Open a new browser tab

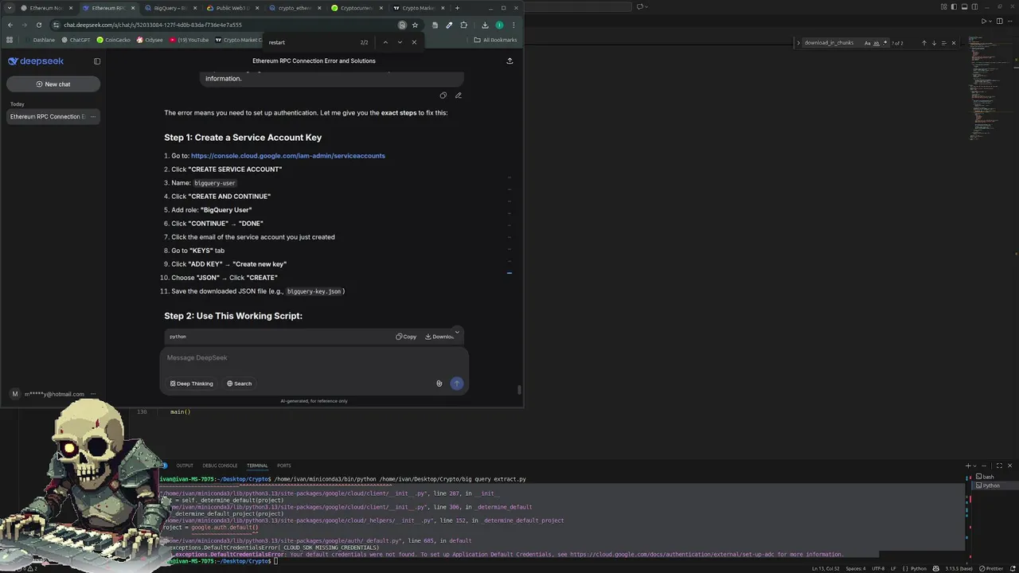pyautogui.click(x=457, y=8)
